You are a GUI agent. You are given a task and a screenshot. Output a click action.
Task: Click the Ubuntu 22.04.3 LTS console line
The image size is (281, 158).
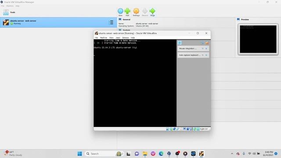pos(115,48)
